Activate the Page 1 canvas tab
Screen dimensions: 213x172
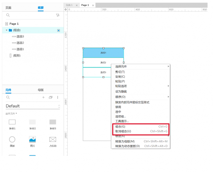[x=85, y=5]
